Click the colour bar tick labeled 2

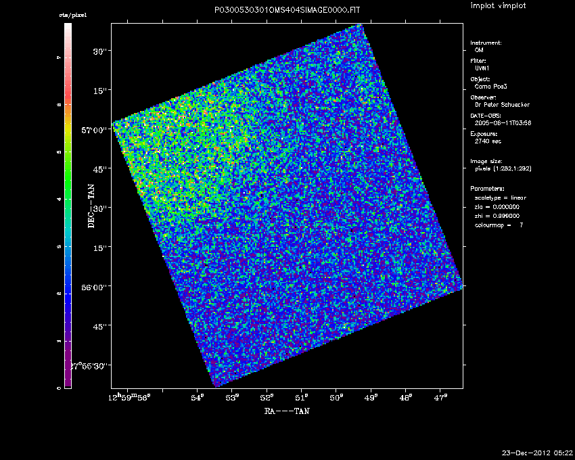[x=59, y=294]
